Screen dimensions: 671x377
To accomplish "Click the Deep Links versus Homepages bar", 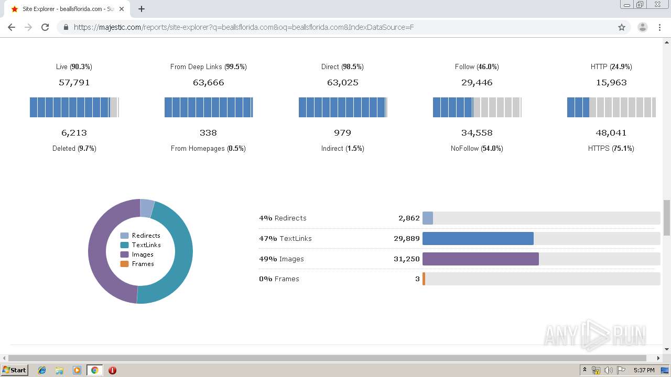I will [x=209, y=107].
